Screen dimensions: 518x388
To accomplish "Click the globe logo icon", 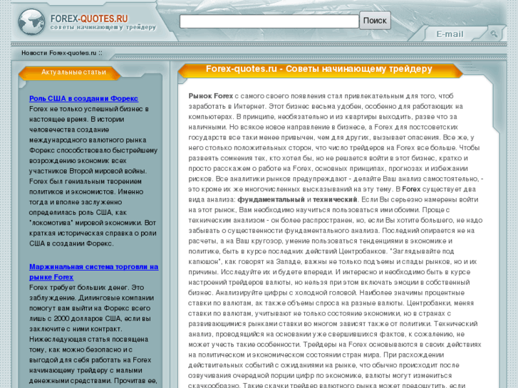I will click(x=32, y=22).
